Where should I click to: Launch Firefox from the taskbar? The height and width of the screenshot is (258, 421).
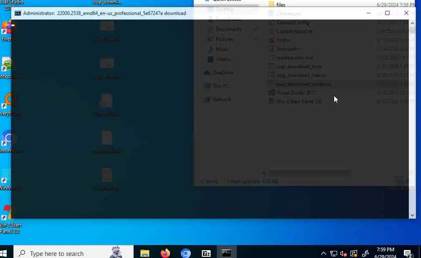tap(165, 253)
